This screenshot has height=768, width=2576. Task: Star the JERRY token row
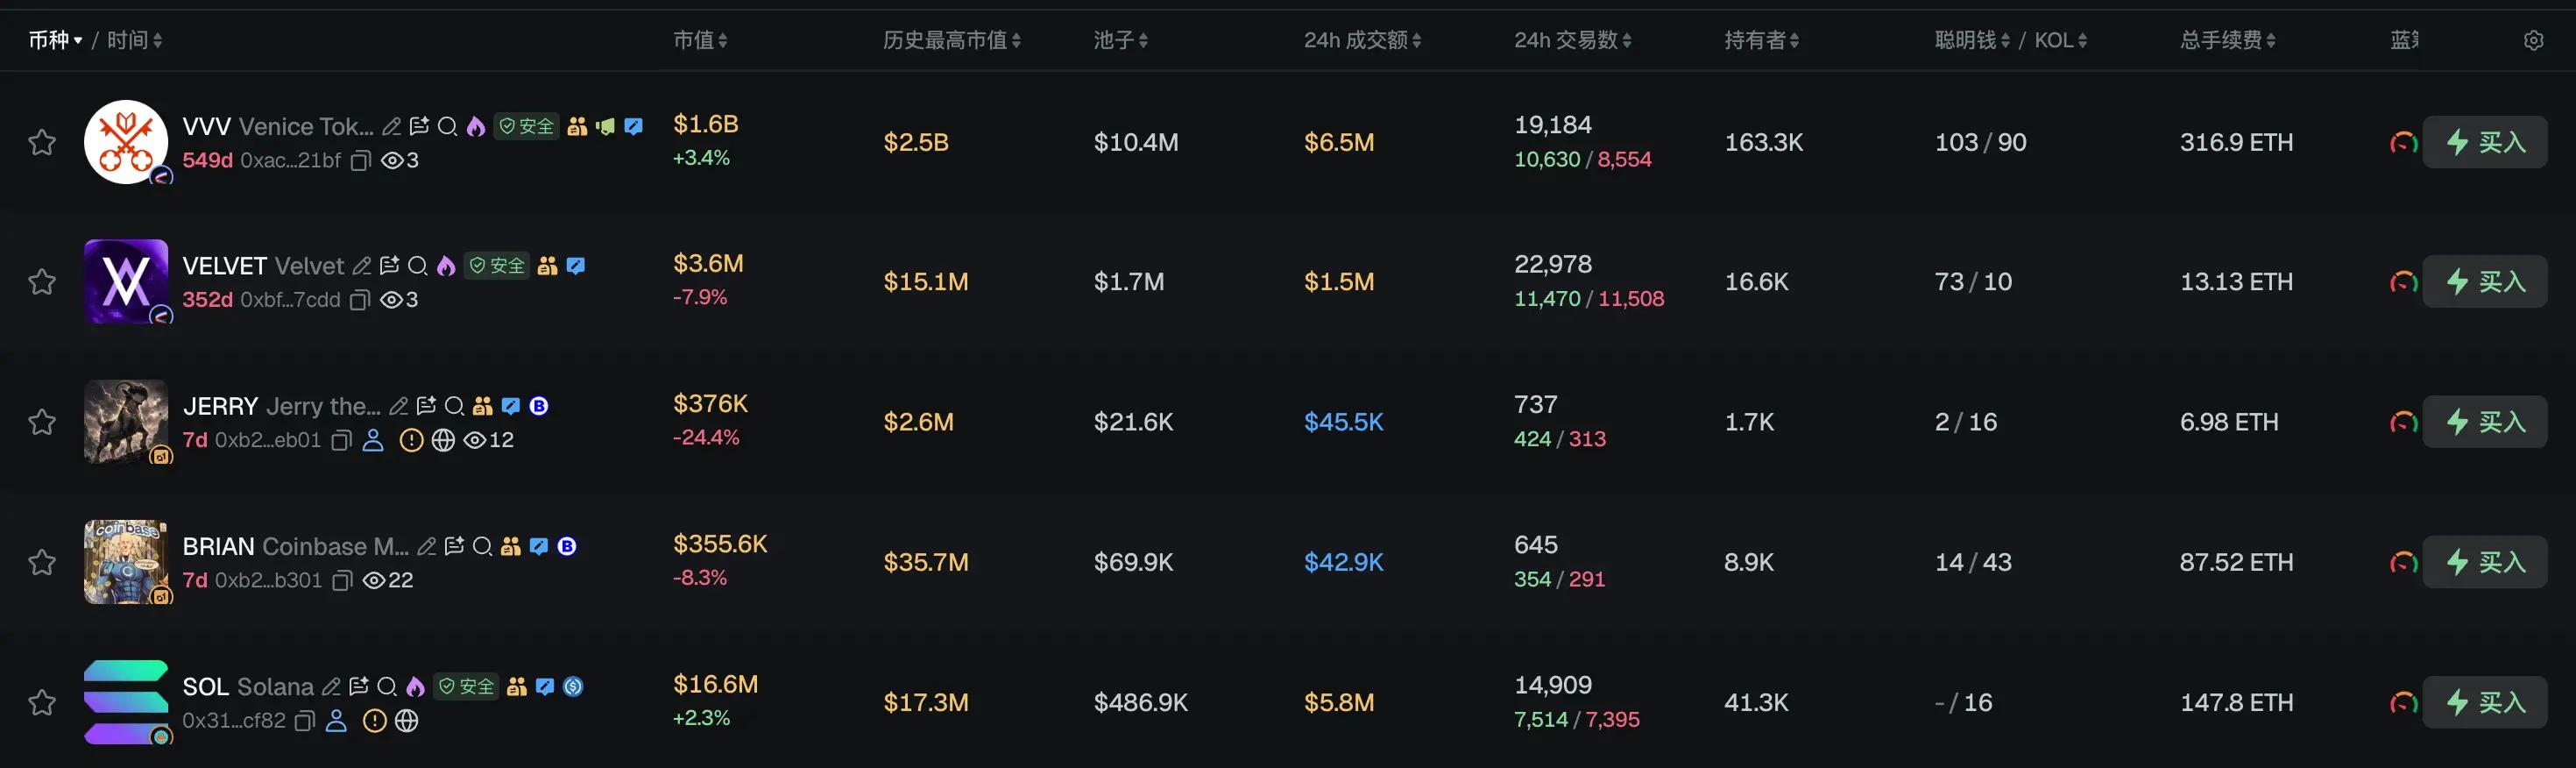(x=42, y=422)
